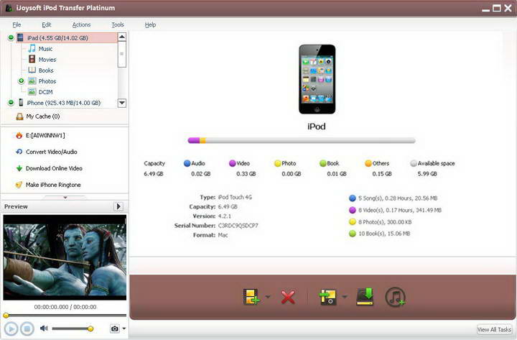The image size is (517, 340).
Task: Click the DCIM picture icon
Action: pyautogui.click(x=32, y=92)
